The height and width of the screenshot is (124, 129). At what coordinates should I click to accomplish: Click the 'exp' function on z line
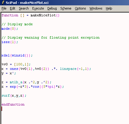pyautogui.click(x=13, y=87)
